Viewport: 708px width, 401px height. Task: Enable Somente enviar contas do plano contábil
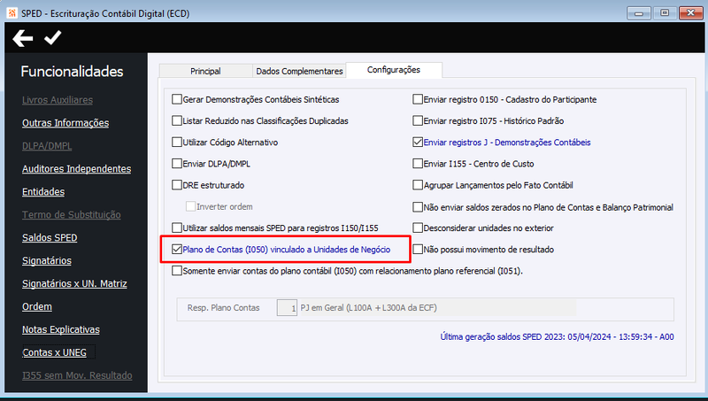(177, 271)
